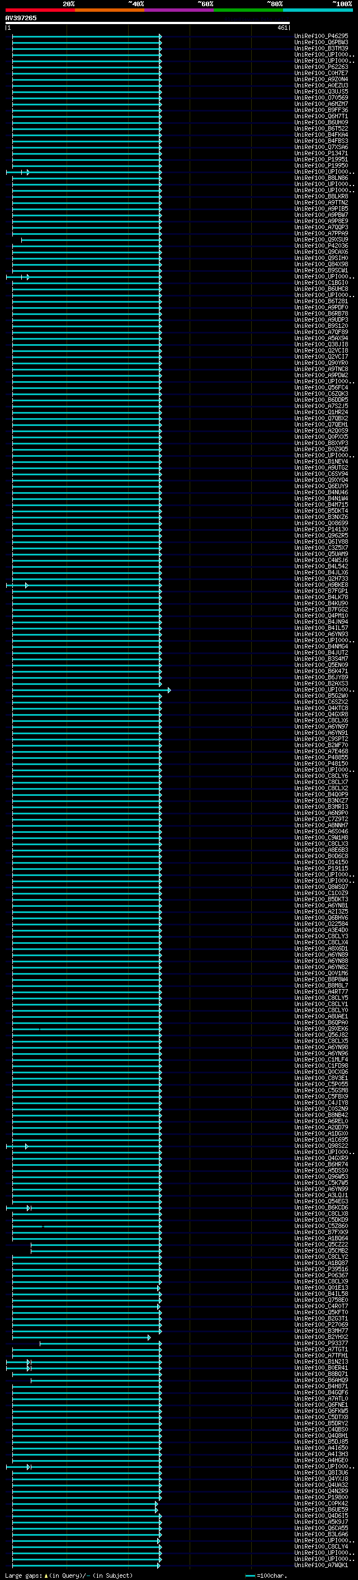Click the label UniRef100_C9SPT2
Image resolution: width=358 pixels, height=1580 pixels.
click(x=321, y=739)
